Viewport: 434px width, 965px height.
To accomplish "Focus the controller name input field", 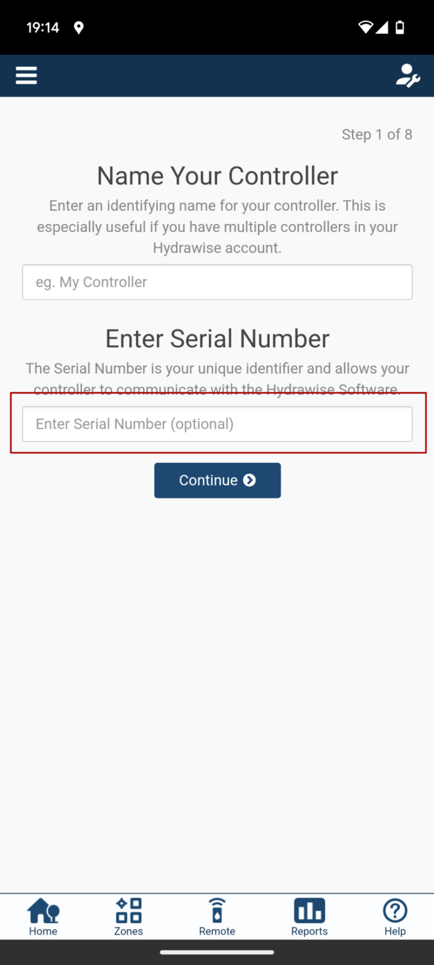I will (x=217, y=282).
